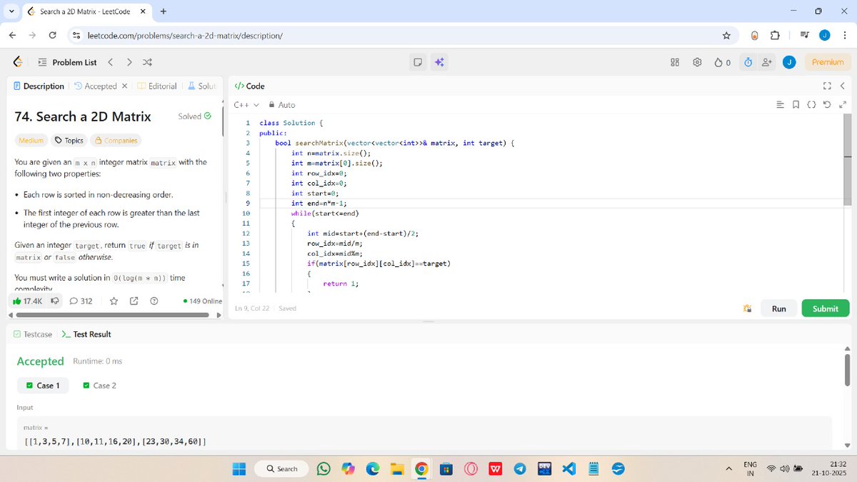
Task: Bookmark the code snippet
Action: (x=796, y=105)
